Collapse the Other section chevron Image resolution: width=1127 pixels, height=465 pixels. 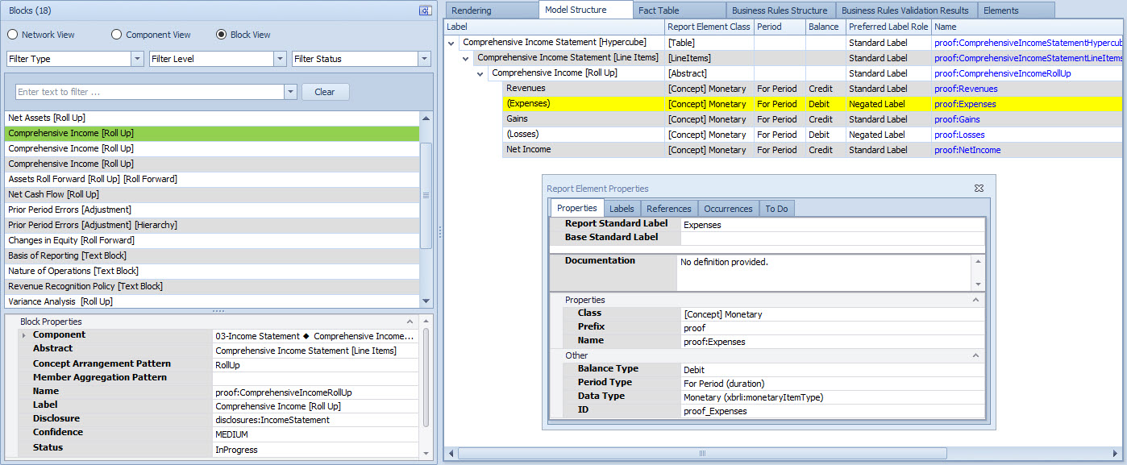(x=975, y=355)
